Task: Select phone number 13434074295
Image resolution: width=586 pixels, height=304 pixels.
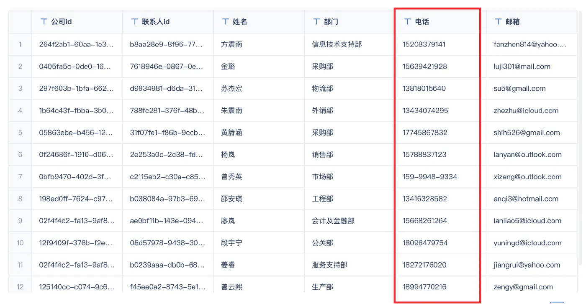Action: tap(426, 111)
